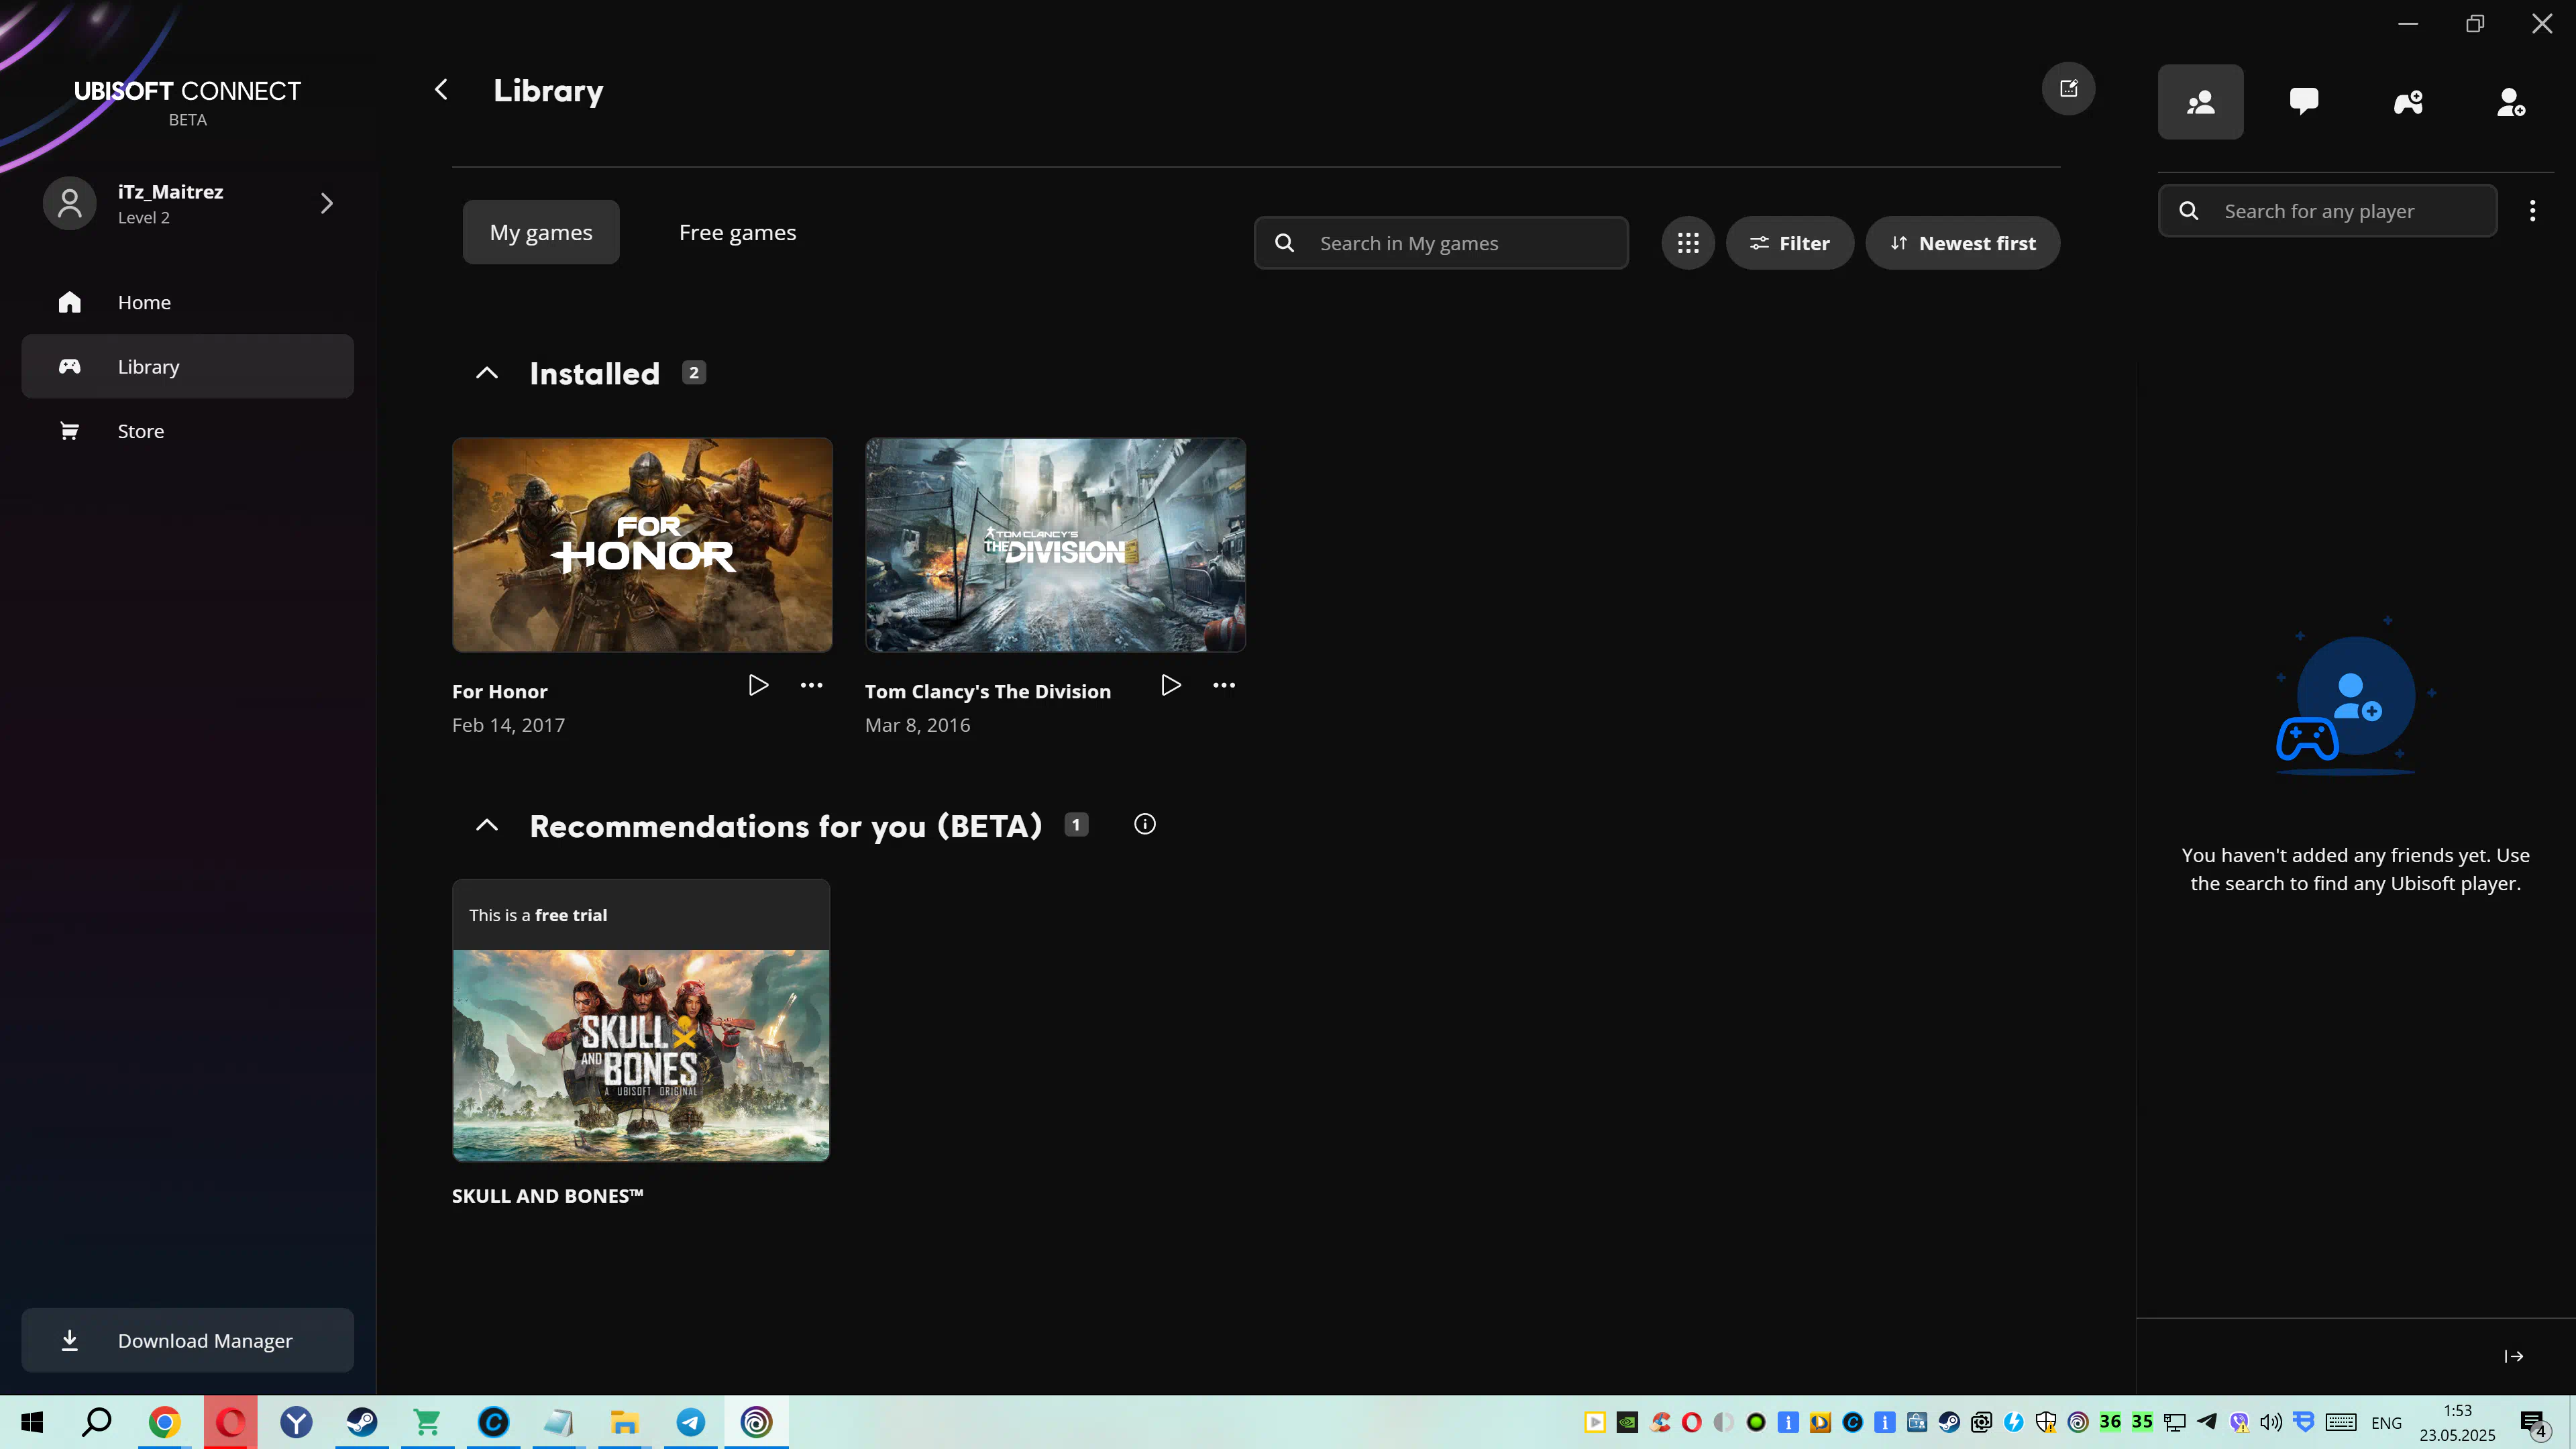
Task: Open the feedback note icon near Library title
Action: click(x=2068, y=89)
